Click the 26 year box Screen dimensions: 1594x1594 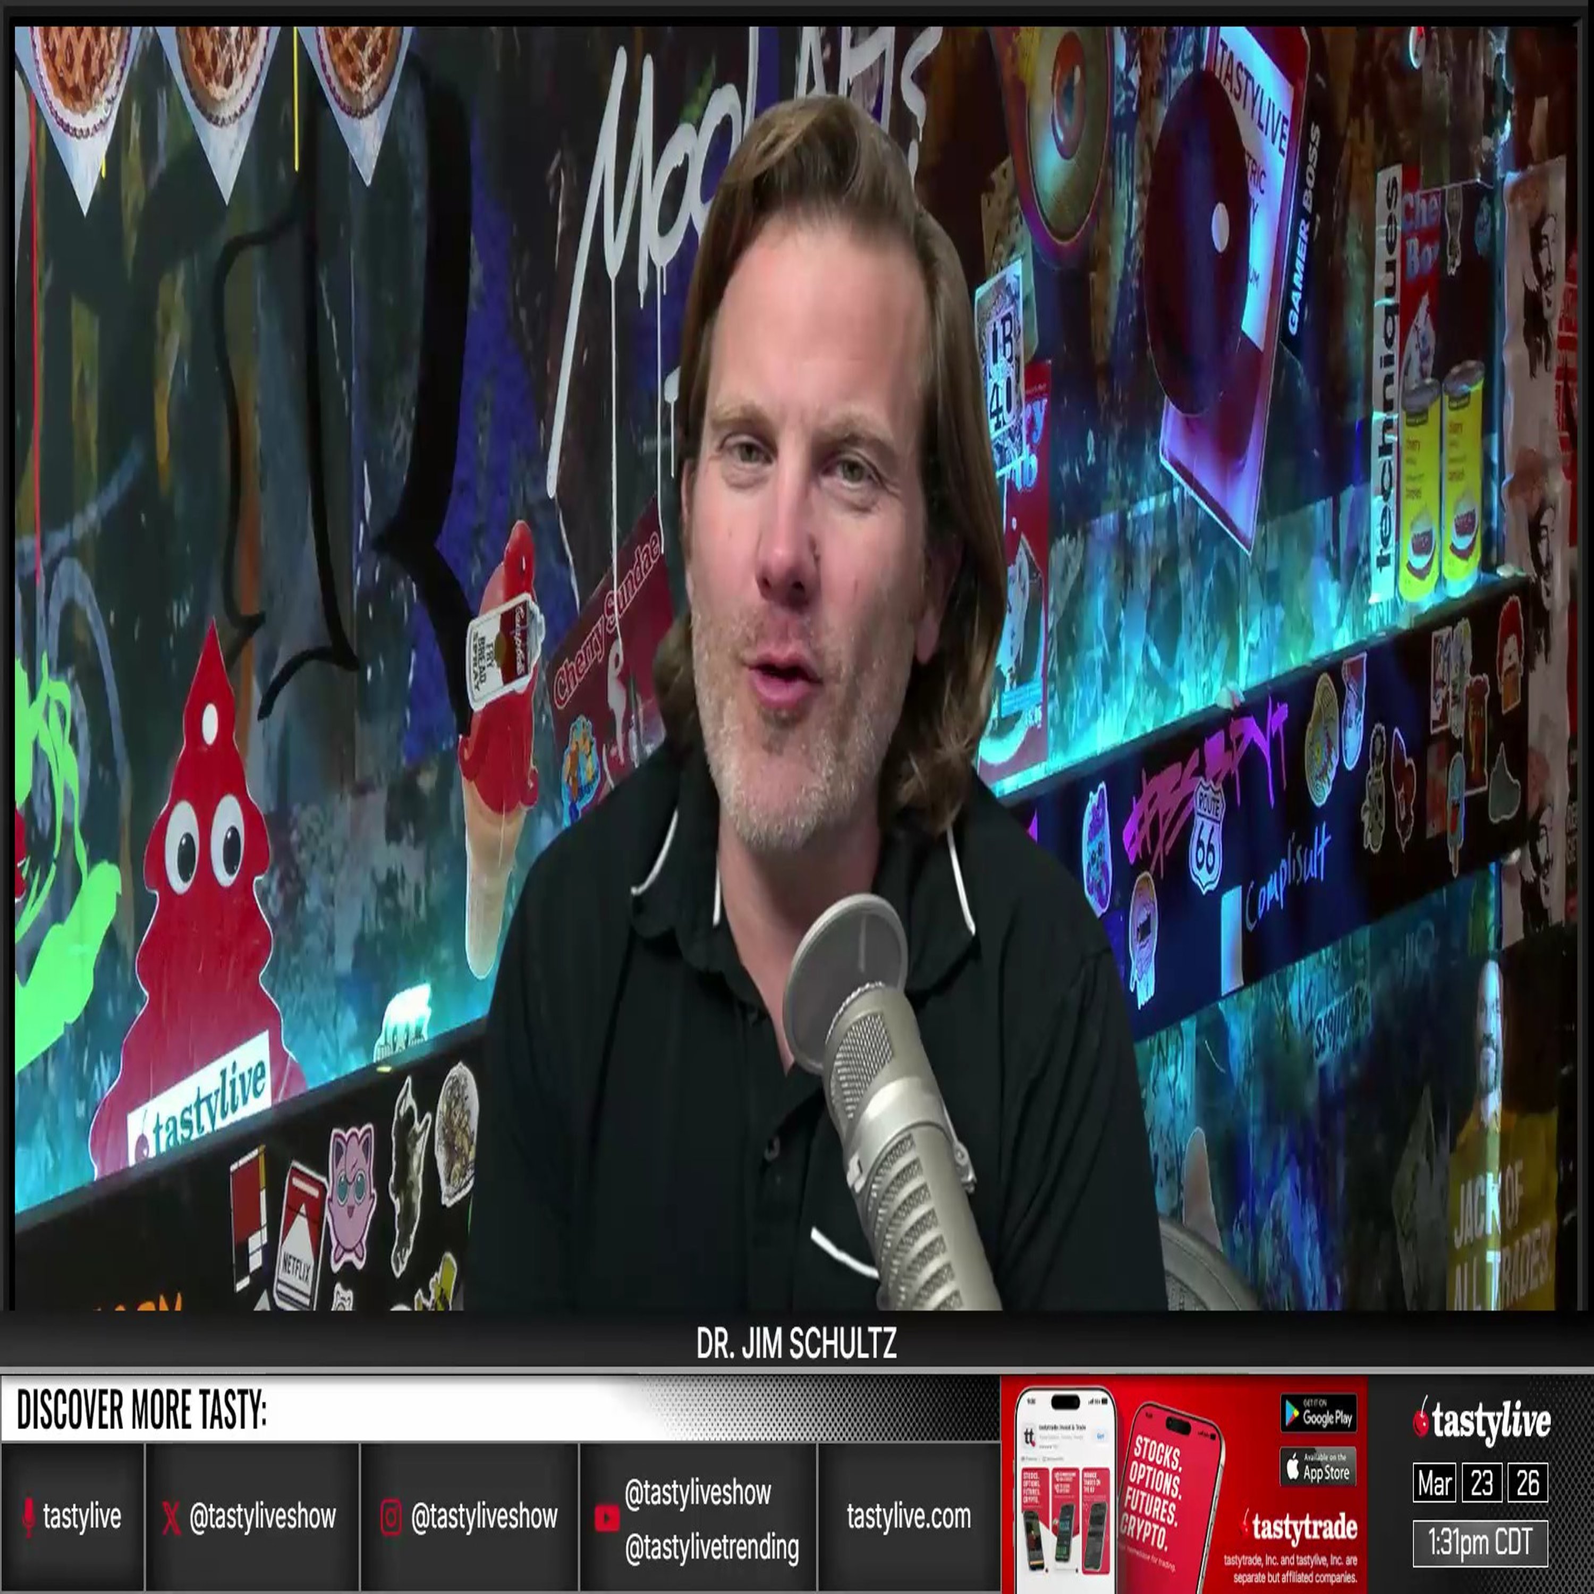(x=1527, y=1483)
